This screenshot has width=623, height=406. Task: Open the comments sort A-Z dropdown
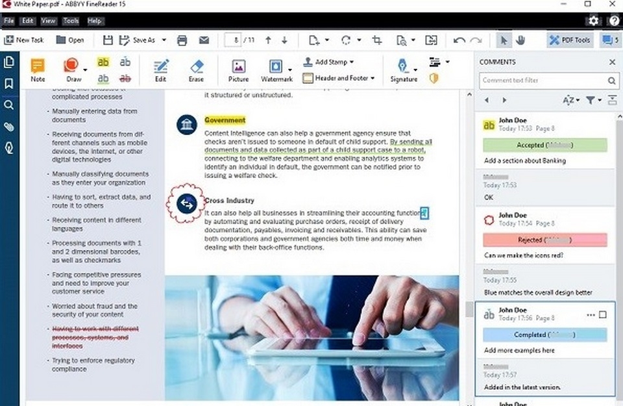click(571, 100)
